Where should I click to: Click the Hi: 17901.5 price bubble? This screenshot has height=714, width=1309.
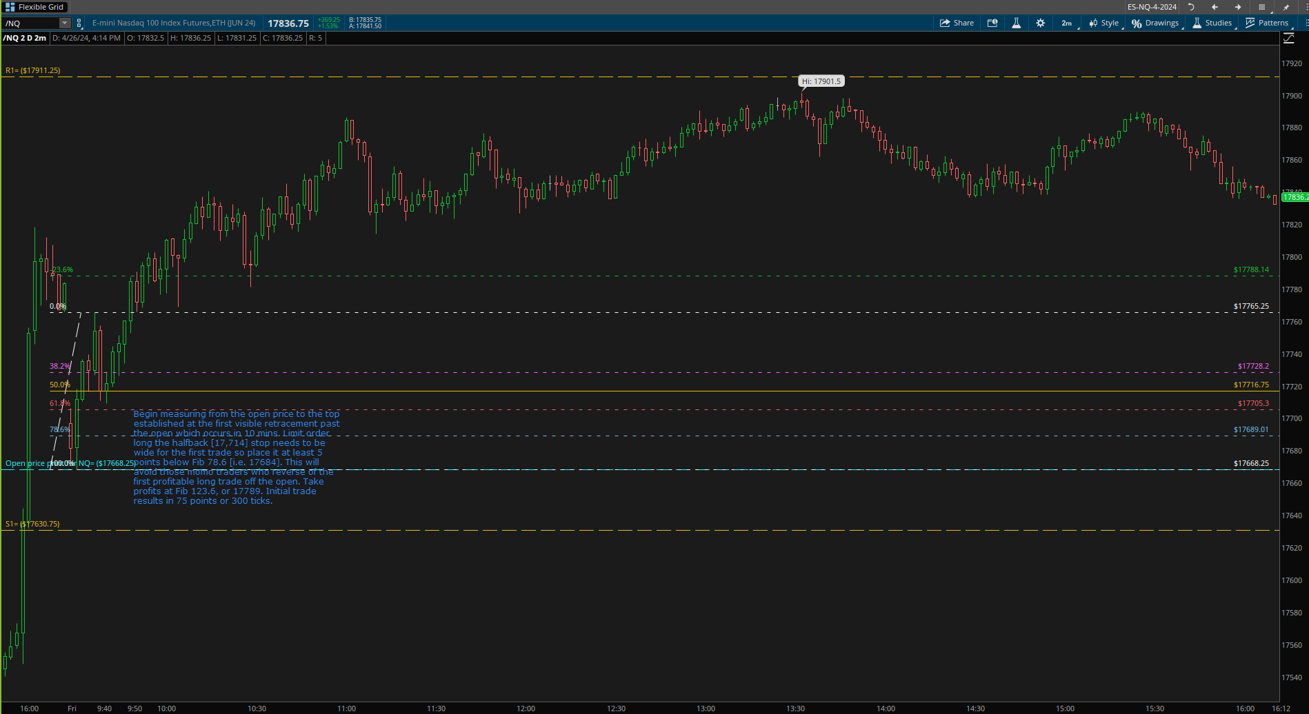click(821, 81)
